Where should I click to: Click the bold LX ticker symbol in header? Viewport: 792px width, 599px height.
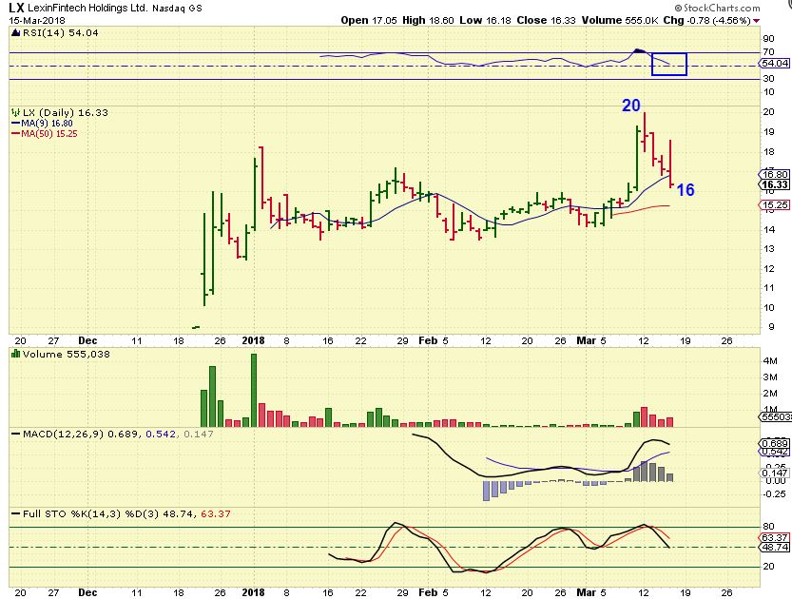(17, 8)
